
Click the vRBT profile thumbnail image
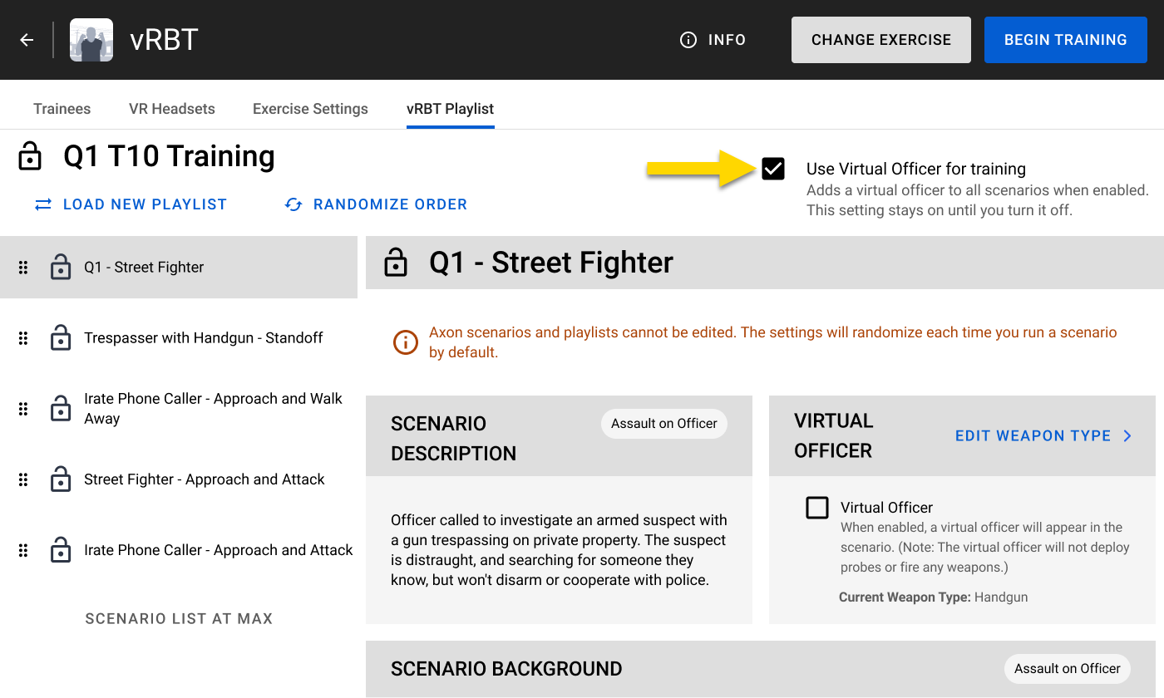(91, 40)
